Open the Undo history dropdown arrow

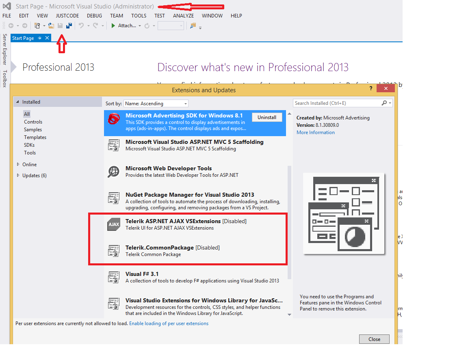click(x=88, y=26)
